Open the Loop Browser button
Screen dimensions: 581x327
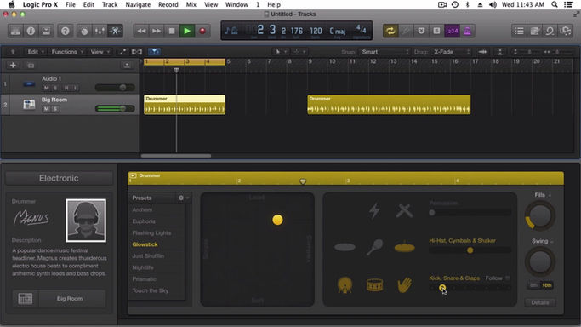point(550,31)
